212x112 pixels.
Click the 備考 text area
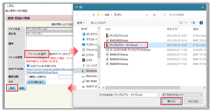49,43
